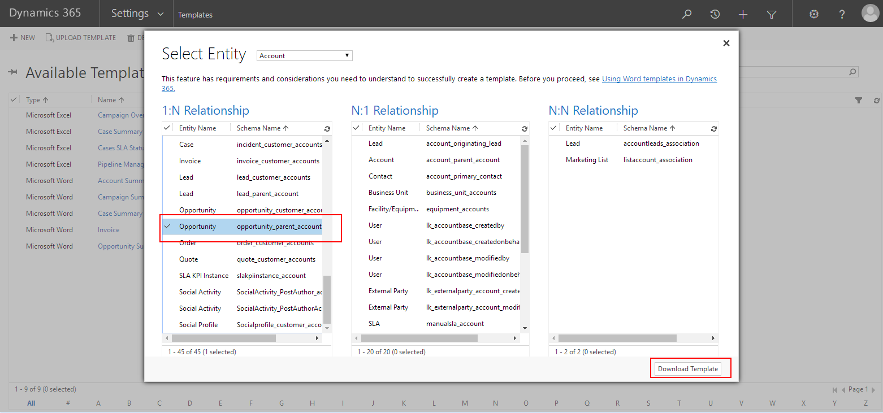Select the business_unit_accounts row

[x=436, y=193]
